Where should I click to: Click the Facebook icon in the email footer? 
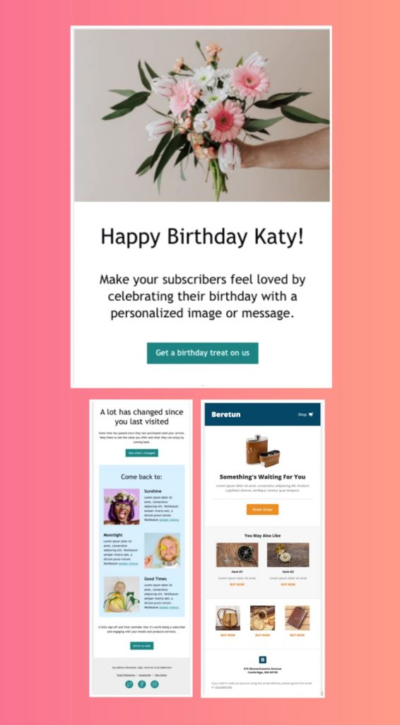[141, 684]
